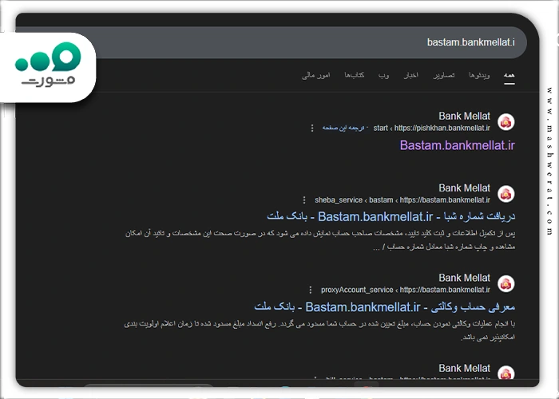The image size is (559, 399).
Task: Click Bank Mellat favicon of proxyAccount_service result
Action: 505,284
